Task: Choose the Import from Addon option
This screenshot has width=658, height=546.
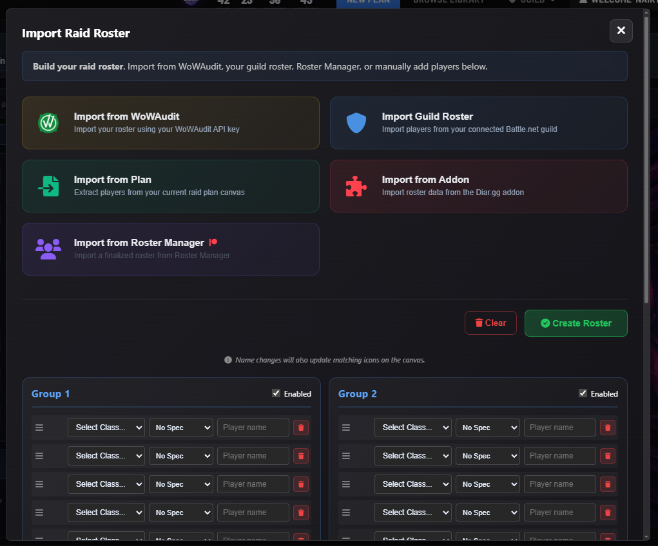Action: click(x=478, y=186)
